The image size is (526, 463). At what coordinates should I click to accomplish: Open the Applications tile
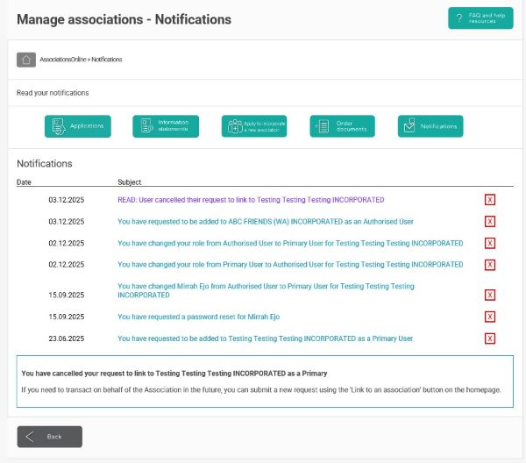(78, 126)
